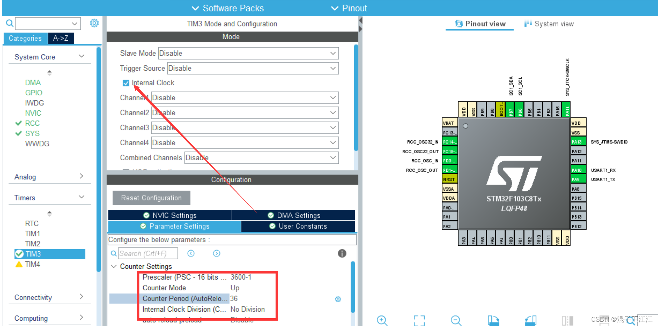Click the parameter list vertical scrollbar
The height and width of the screenshot is (326, 658).
353,287
